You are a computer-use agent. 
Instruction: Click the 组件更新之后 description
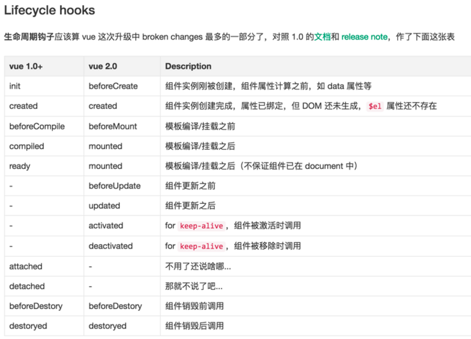pyautogui.click(x=191, y=206)
